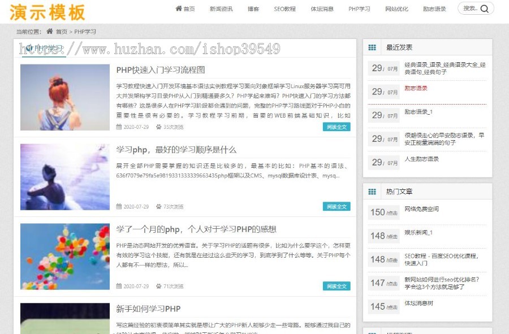Click calendar icon beside 35次浏览 article date
Screen dimensions: 509x334
click(119, 127)
